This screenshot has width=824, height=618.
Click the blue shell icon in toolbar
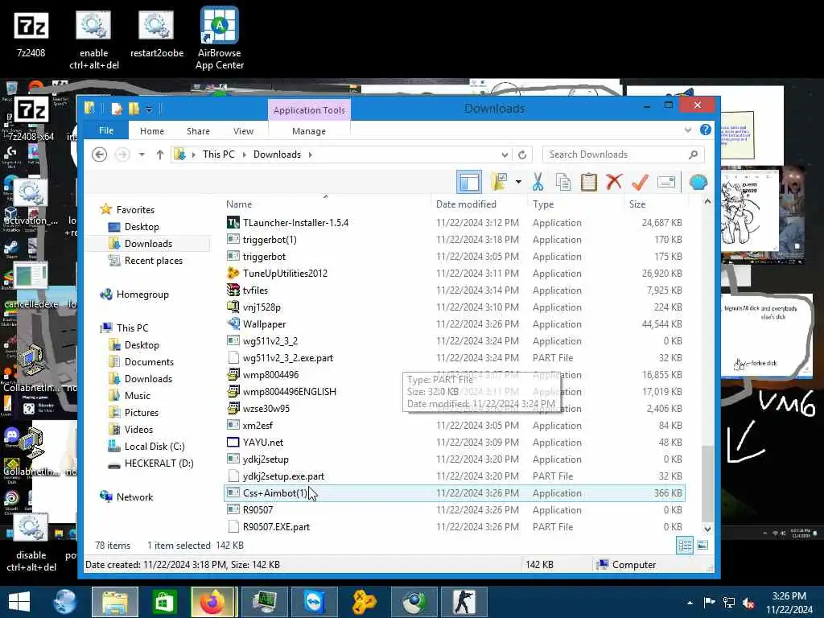[x=698, y=182]
